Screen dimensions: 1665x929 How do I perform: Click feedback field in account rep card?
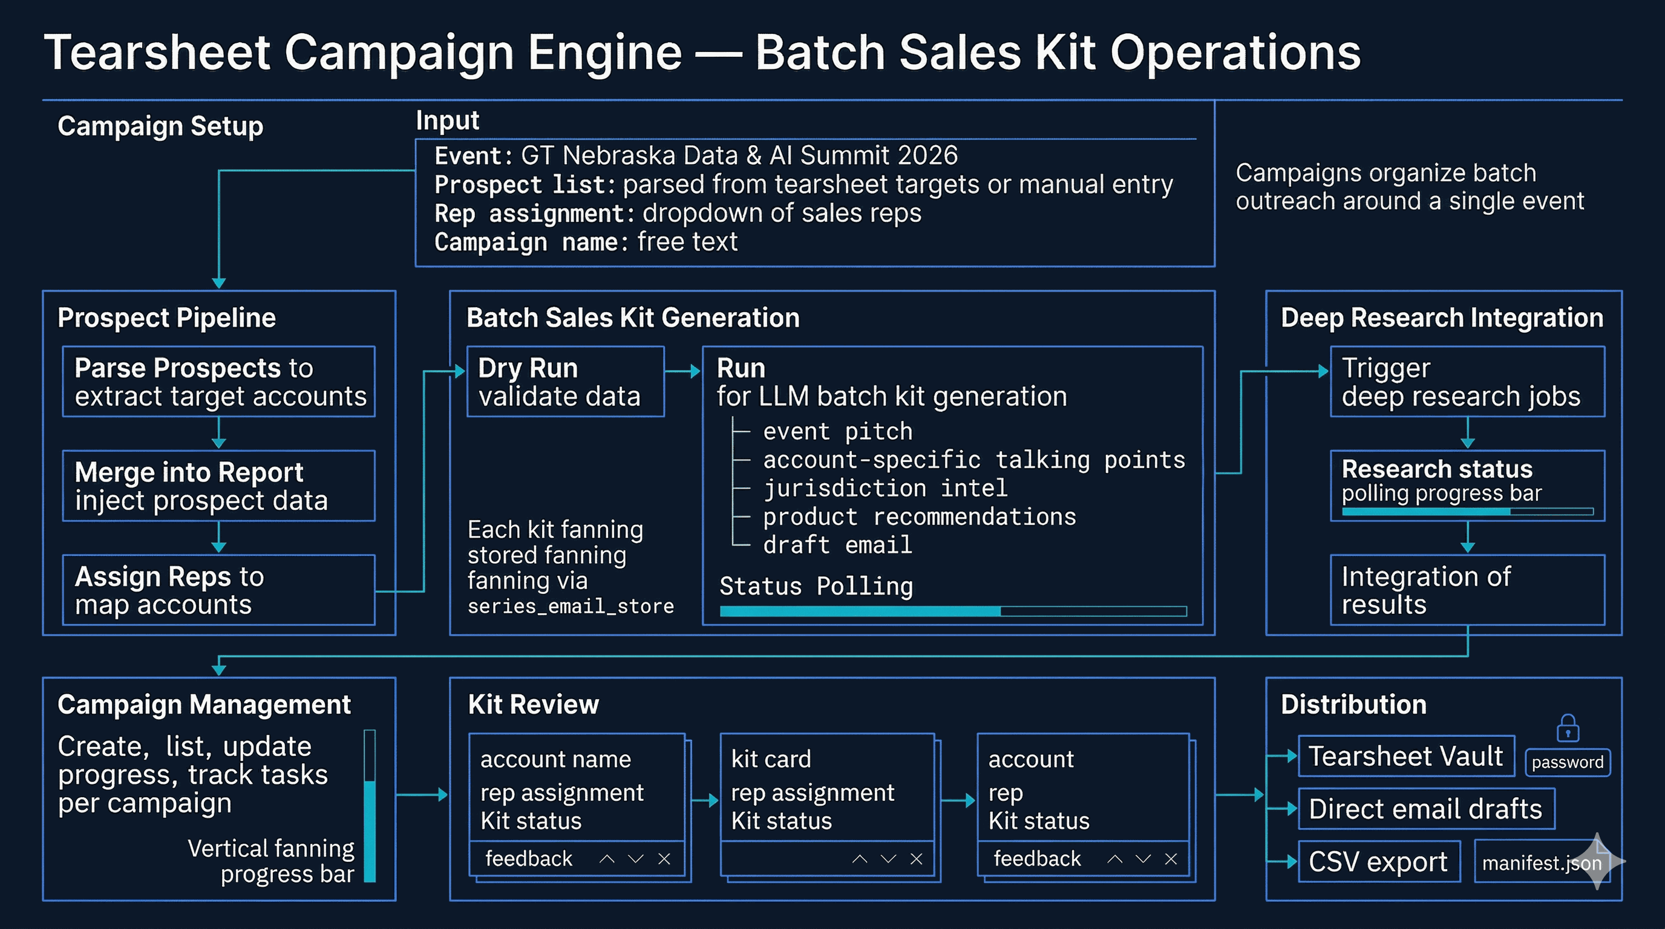[1037, 859]
